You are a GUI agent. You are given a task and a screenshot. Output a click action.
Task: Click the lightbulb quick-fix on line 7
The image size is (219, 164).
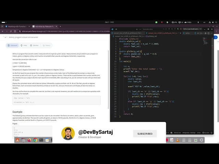click(120, 54)
